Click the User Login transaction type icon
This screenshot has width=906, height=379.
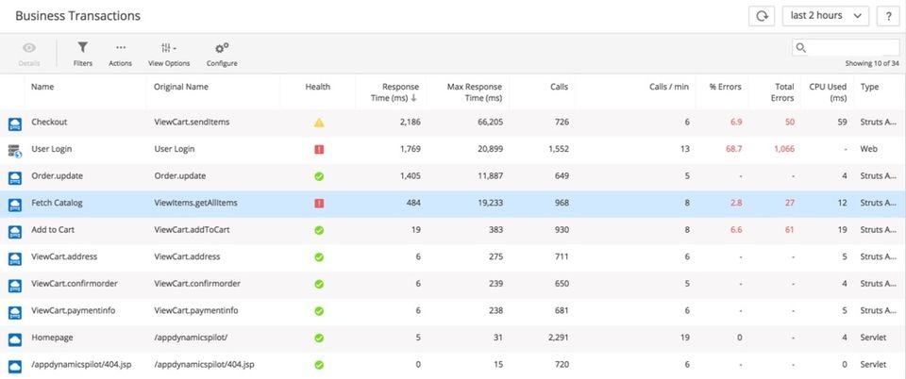coord(14,150)
